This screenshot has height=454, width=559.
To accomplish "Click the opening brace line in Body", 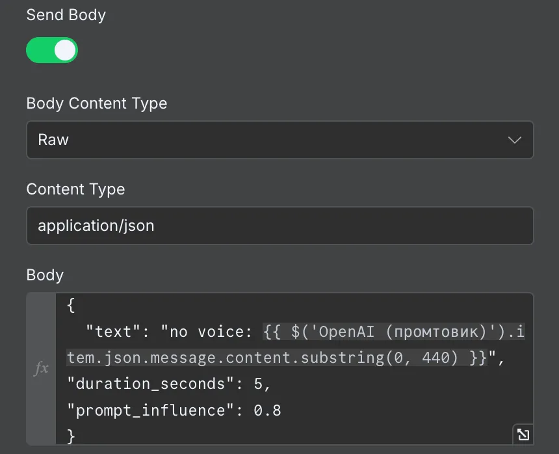I will 71,306.
